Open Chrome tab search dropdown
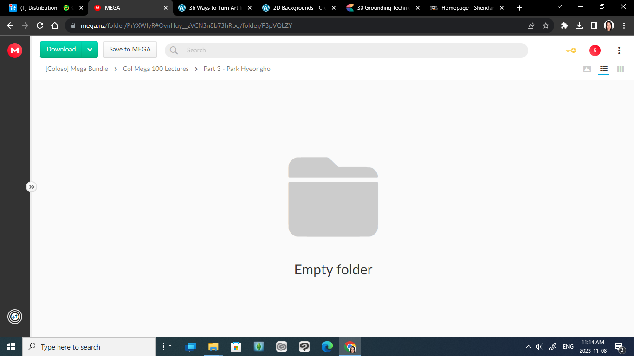 (559, 7)
